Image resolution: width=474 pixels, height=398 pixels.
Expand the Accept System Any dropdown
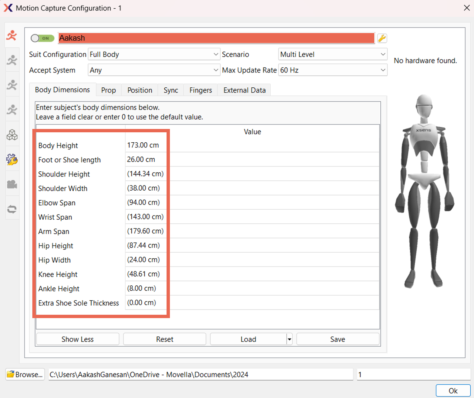click(154, 70)
